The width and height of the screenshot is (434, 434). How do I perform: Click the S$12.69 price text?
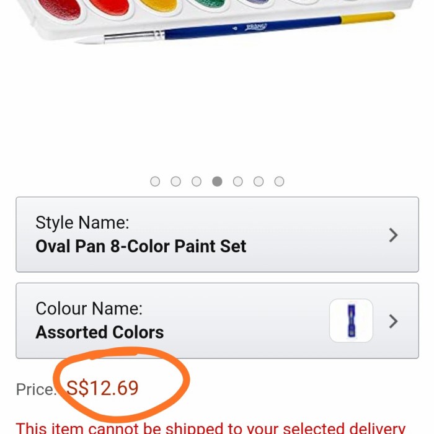pos(103,388)
